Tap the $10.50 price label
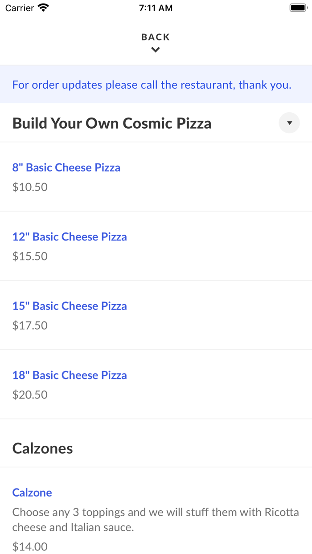 pos(29,187)
